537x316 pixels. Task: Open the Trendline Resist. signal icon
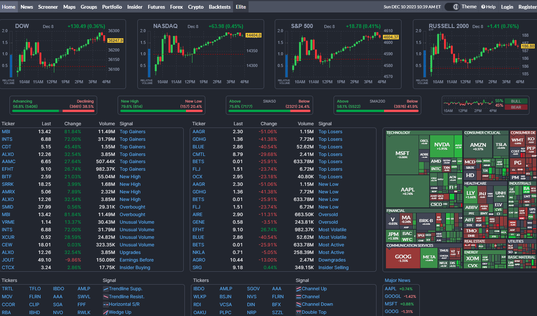[106, 297]
